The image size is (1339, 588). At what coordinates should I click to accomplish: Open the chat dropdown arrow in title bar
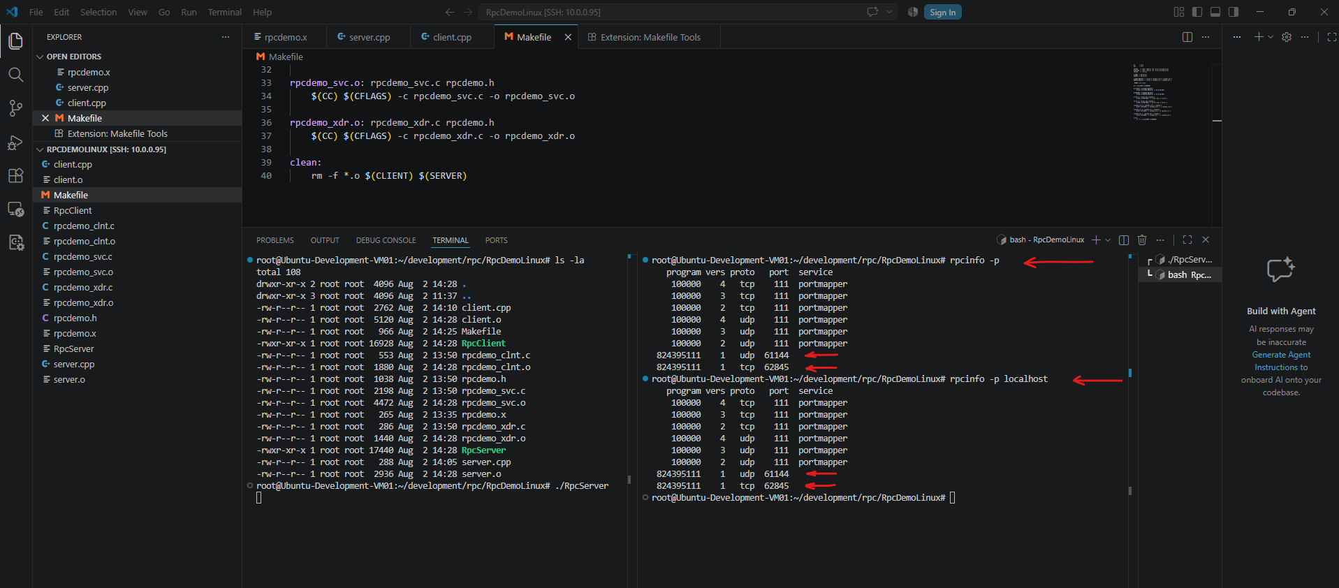pyautogui.click(x=889, y=12)
